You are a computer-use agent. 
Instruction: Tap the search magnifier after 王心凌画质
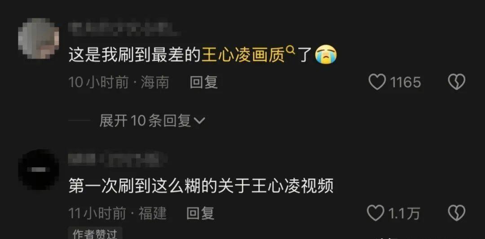tap(291, 49)
